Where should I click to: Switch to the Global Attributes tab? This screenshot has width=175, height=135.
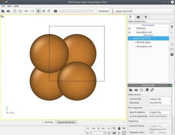click(66, 122)
